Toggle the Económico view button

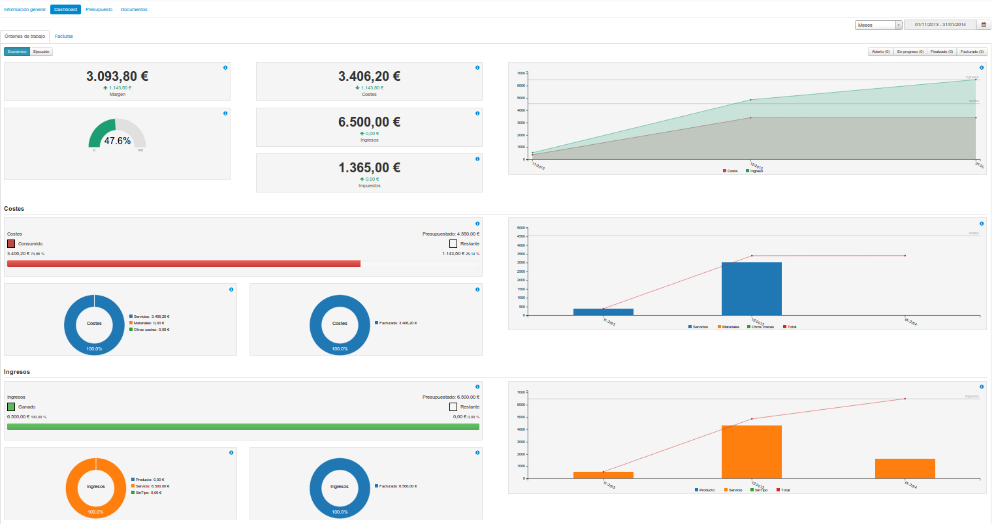pyautogui.click(x=17, y=52)
